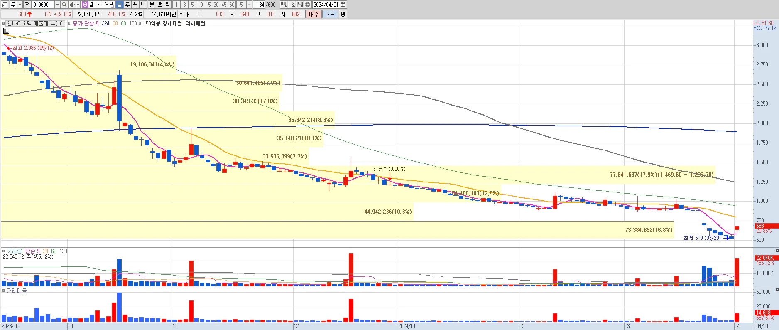Open the stock search magnifier
The image size is (779, 330).
pyautogui.click(x=64, y=5)
